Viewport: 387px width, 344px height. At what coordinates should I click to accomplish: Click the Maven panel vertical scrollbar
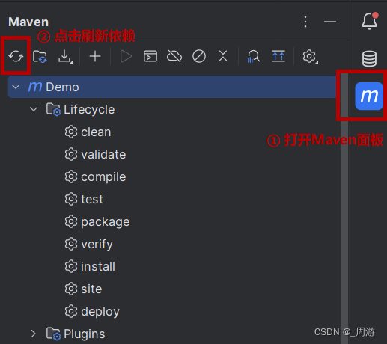coord(344,209)
